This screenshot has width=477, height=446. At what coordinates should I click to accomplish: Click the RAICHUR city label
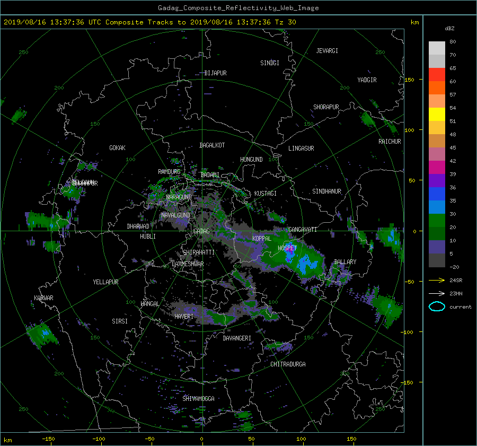(x=390, y=142)
